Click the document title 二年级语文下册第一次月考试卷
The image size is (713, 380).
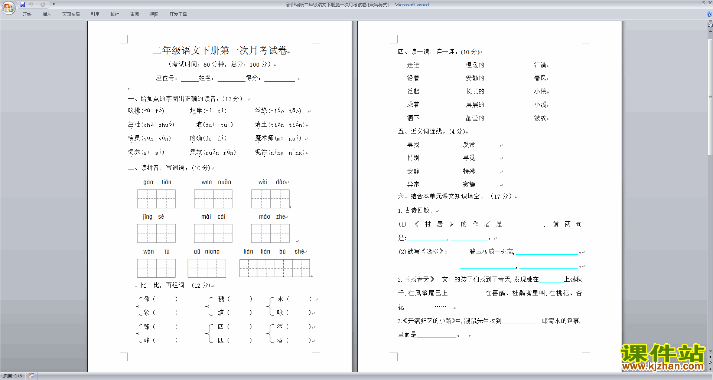point(220,50)
